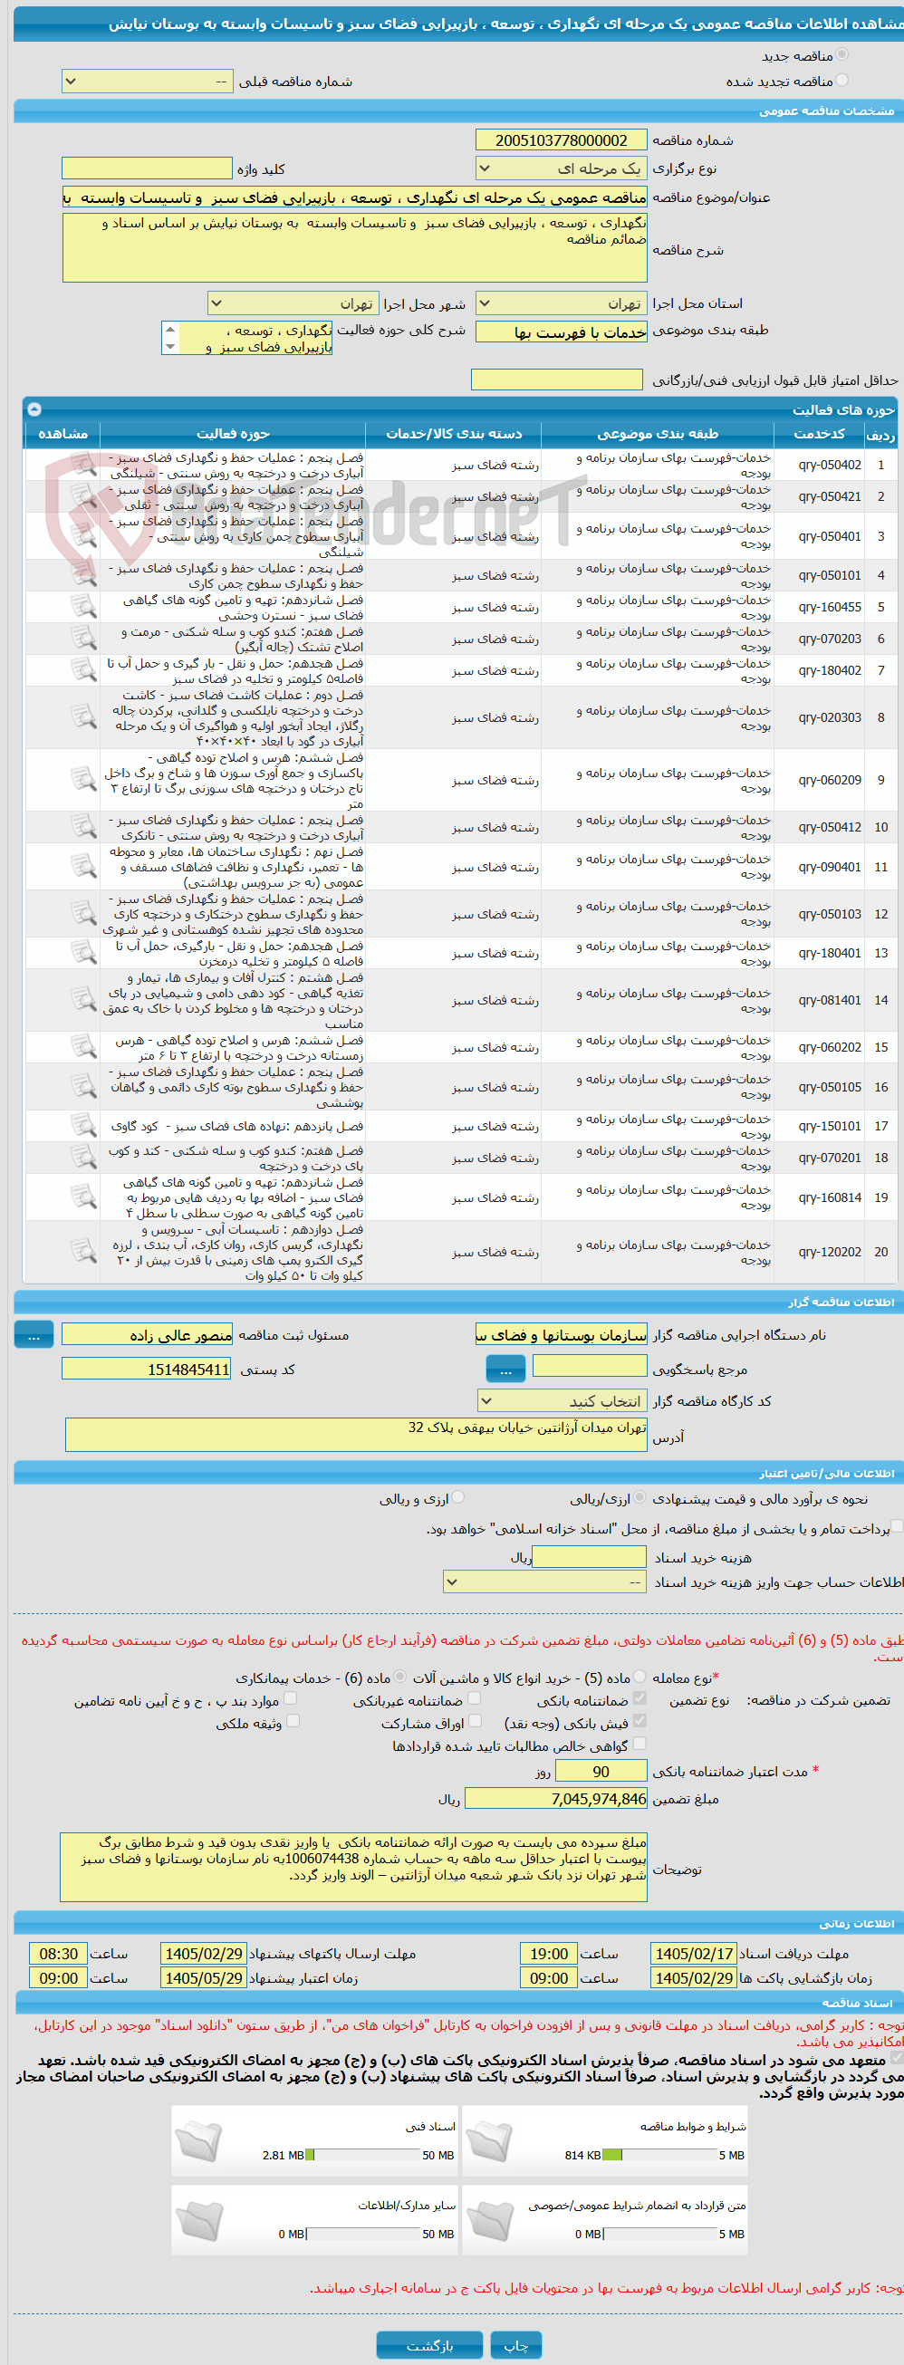Select the مناقصه تجدید شده radio button
Image resolution: width=904 pixels, height=2365 pixels.
(841, 80)
